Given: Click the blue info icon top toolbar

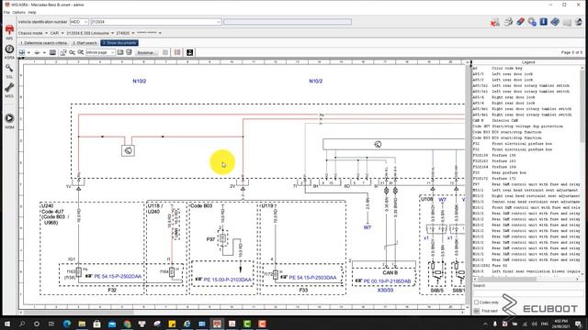Looking at the screenshot, I should (543, 22).
